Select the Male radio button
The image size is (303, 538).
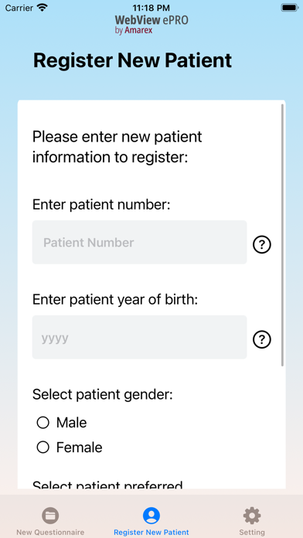coord(43,423)
